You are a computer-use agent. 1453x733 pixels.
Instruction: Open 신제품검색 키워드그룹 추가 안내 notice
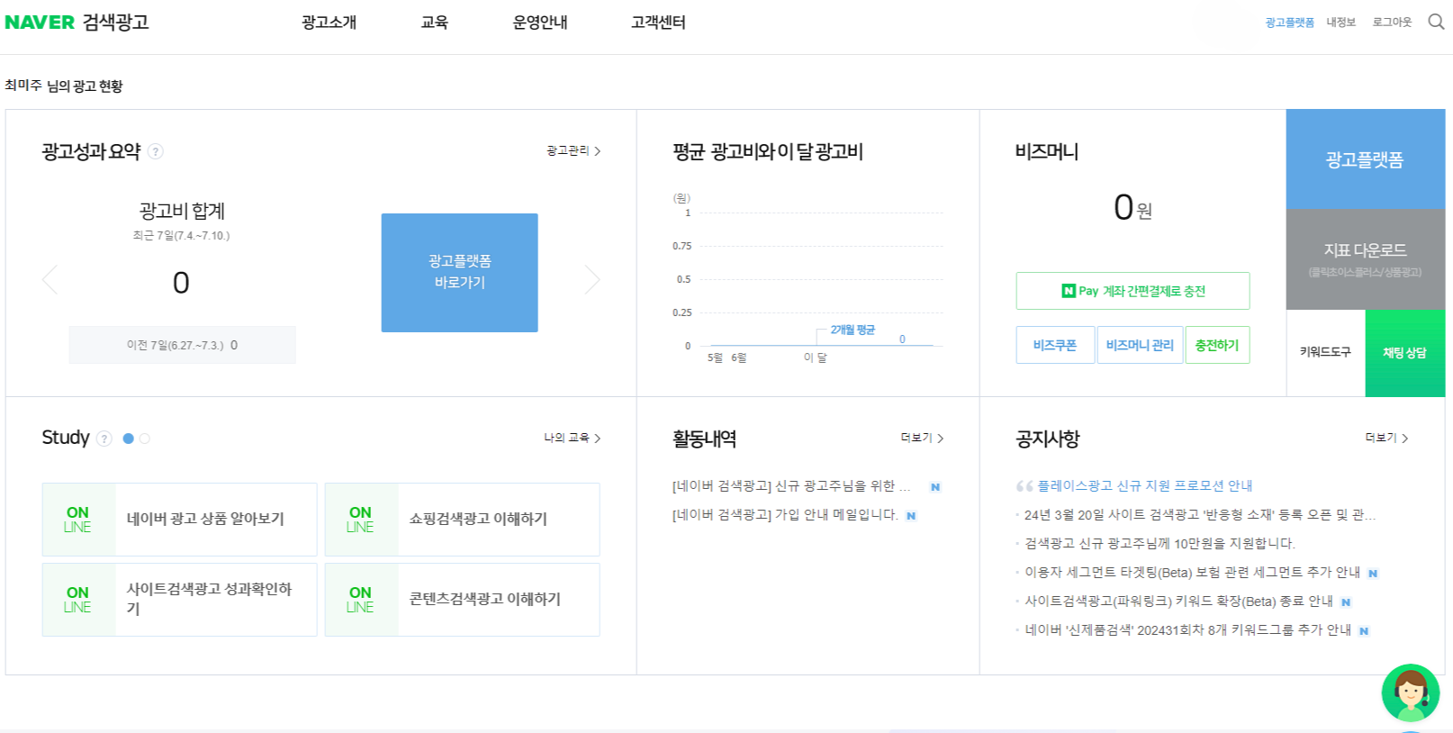click(1187, 630)
